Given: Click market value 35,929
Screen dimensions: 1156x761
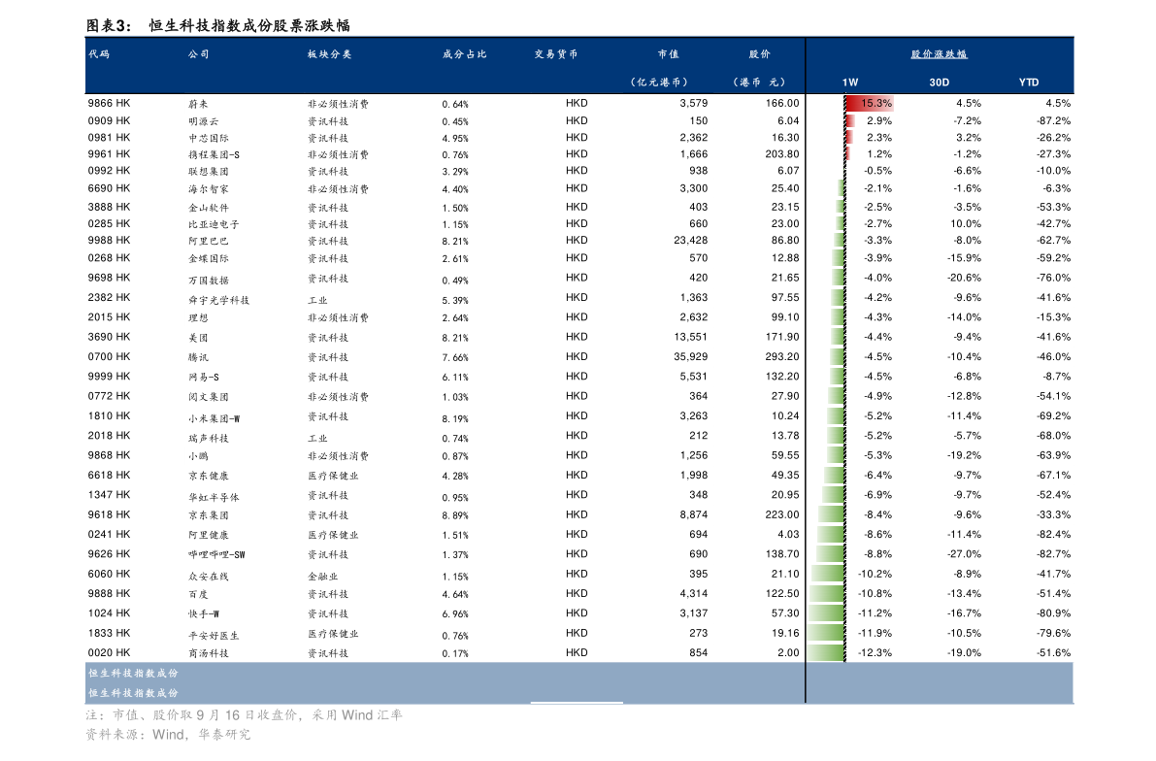Looking at the screenshot, I should pos(691,356).
